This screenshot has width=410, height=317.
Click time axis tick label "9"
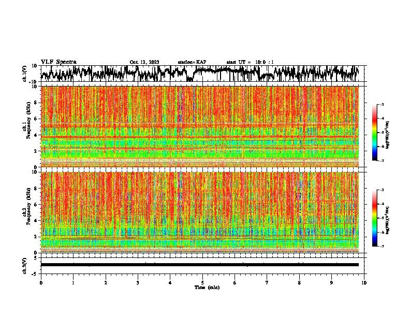click(x=331, y=283)
